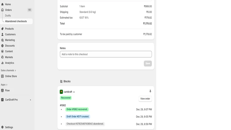Click the dot indicator beside CartDraft Pro
The height and width of the screenshot is (130, 231).
[31, 100]
